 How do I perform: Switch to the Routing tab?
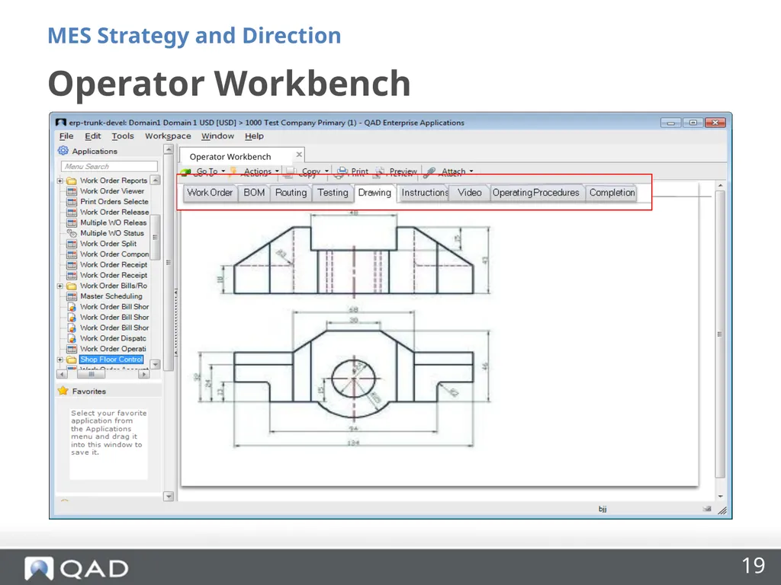click(x=291, y=193)
